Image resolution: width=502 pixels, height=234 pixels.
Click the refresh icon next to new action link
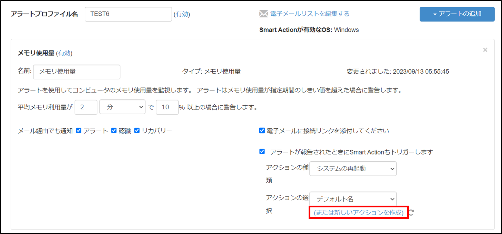pos(411,213)
